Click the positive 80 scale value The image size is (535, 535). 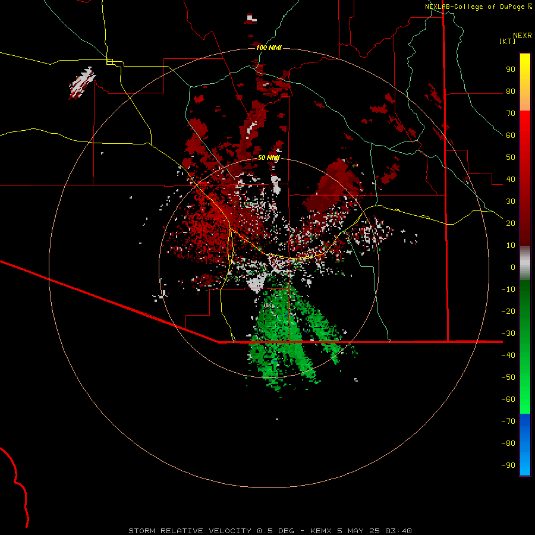(511, 92)
